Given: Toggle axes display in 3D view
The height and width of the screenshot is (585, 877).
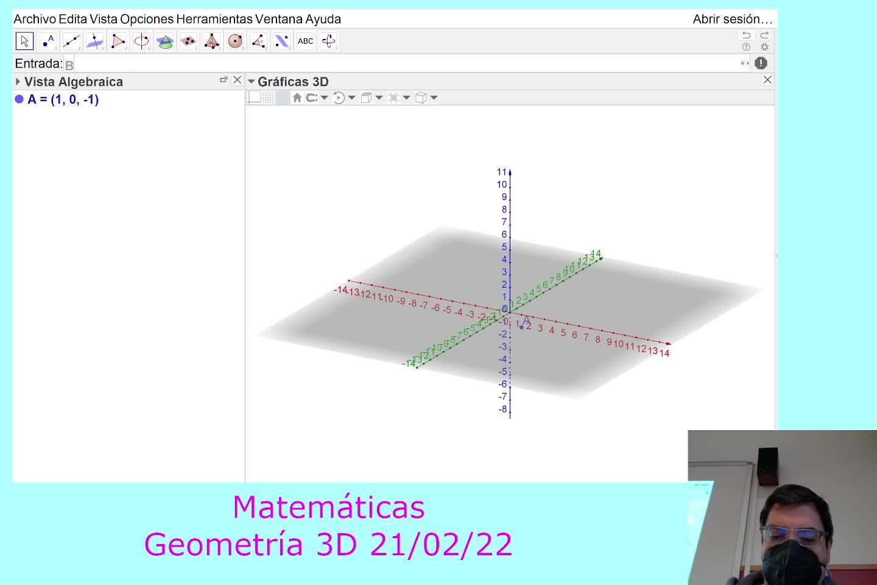Looking at the screenshot, I should [x=254, y=97].
